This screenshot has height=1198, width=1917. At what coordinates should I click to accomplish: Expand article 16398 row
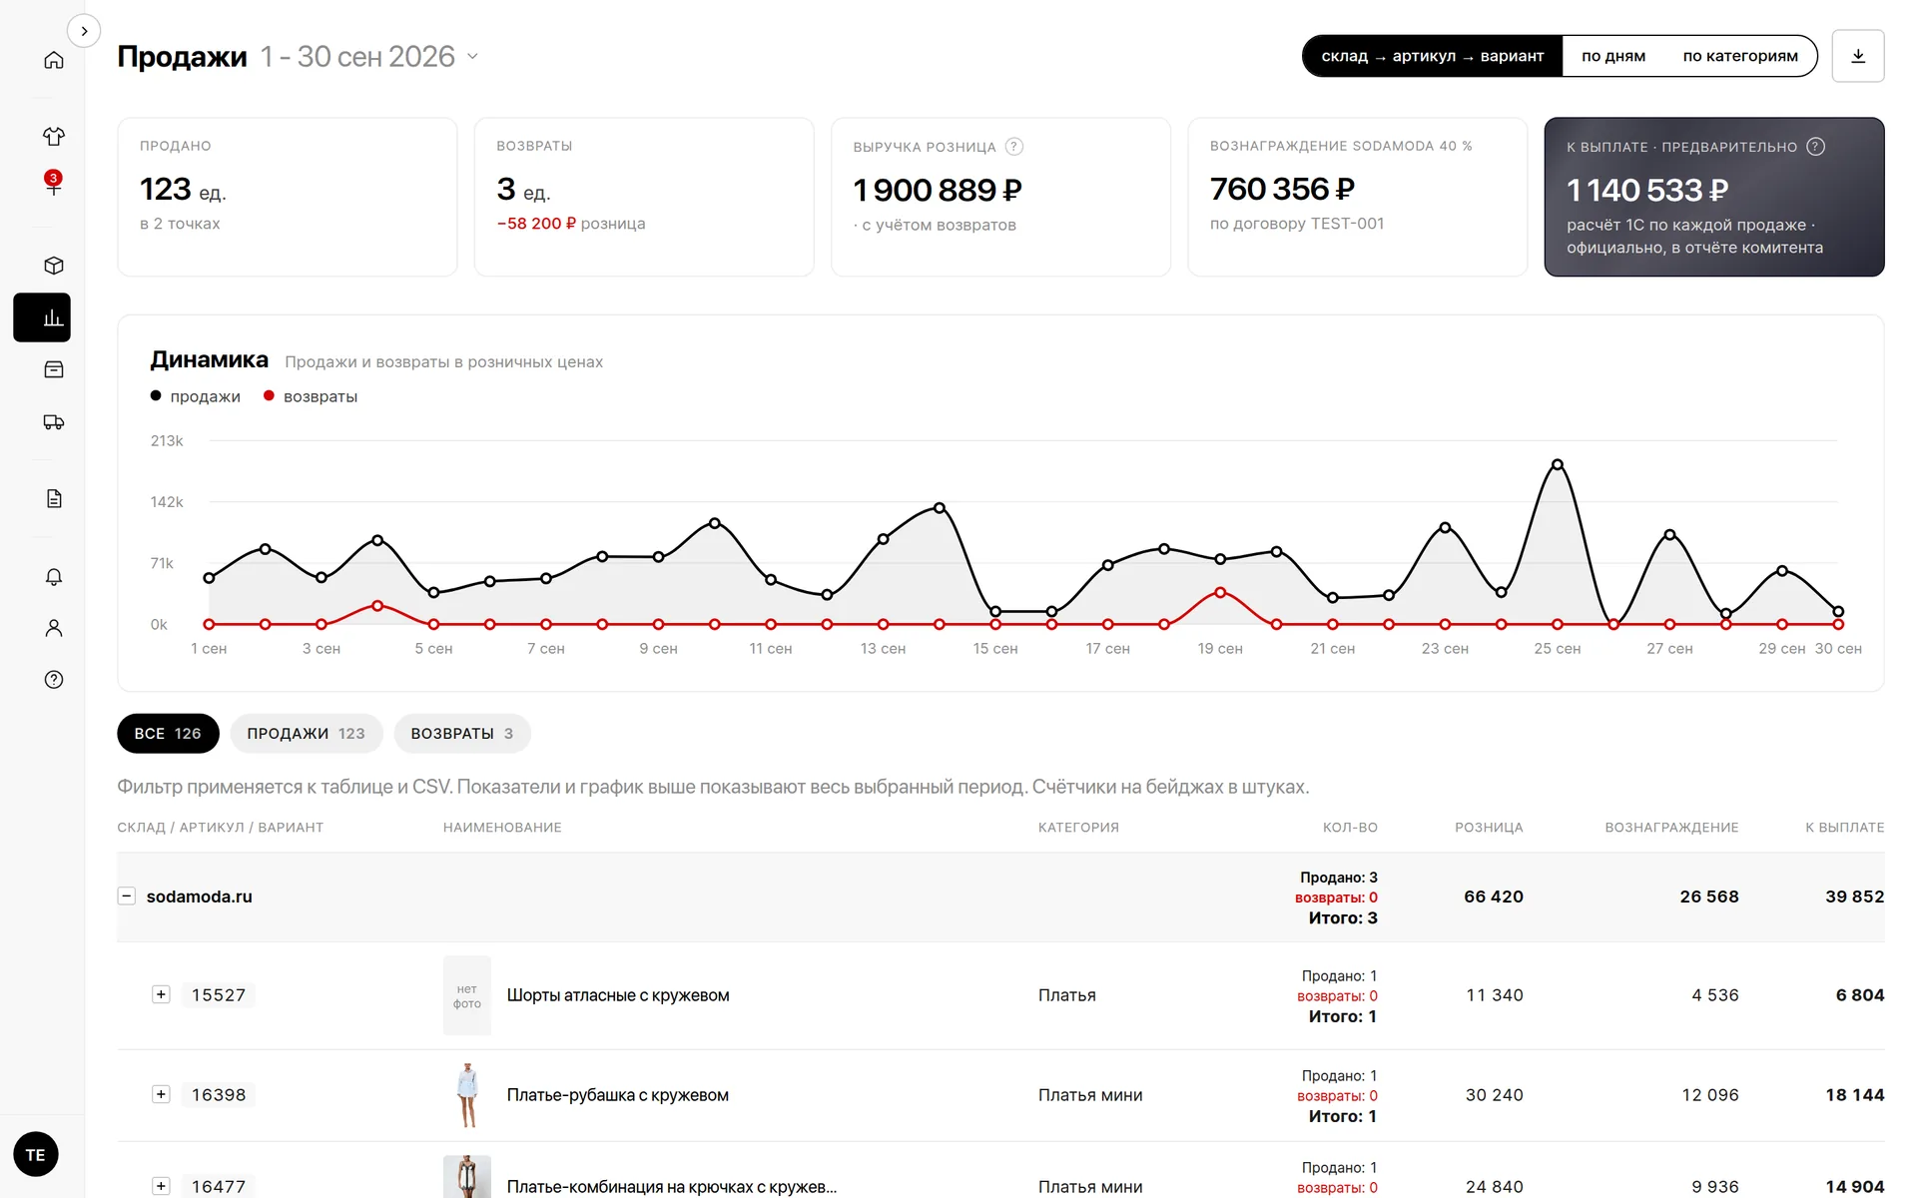tap(161, 1094)
